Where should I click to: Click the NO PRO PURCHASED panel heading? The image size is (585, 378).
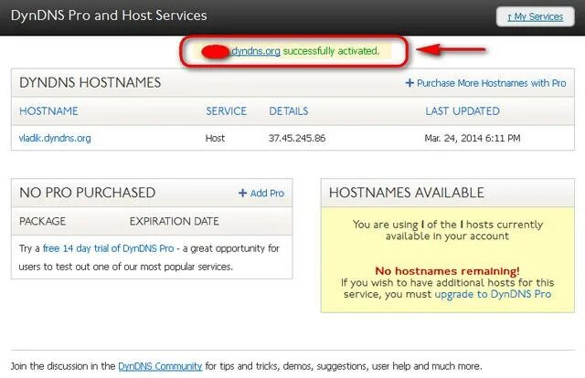coord(88,193)
